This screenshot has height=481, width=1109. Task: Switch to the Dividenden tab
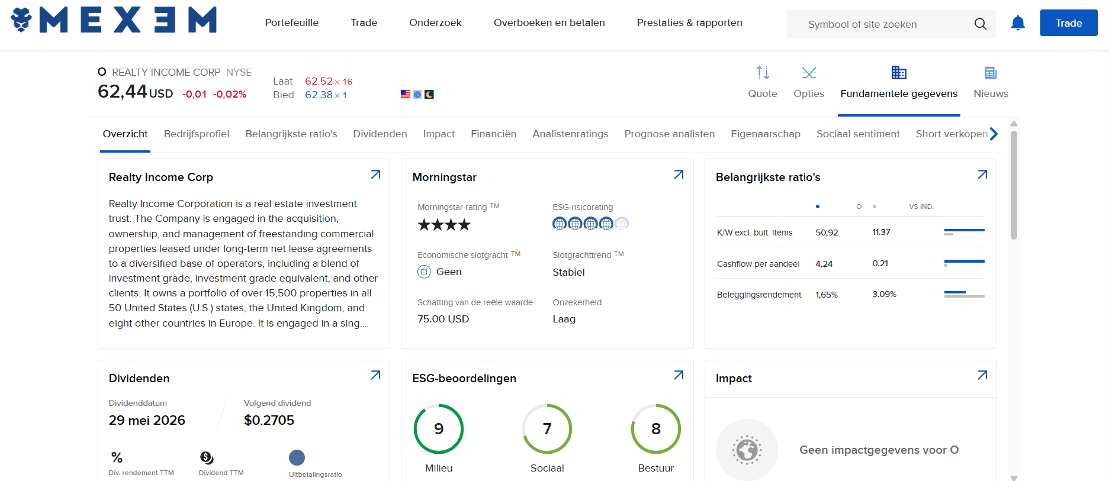coord(380,134)
